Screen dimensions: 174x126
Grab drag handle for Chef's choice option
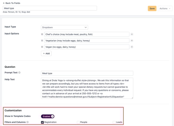click(x=42, y=34)
